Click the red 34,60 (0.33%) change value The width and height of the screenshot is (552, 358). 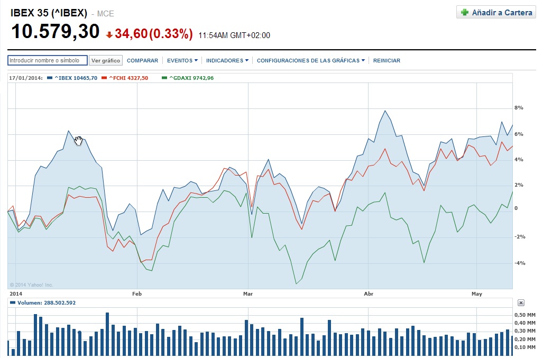(x=154, y=33)
